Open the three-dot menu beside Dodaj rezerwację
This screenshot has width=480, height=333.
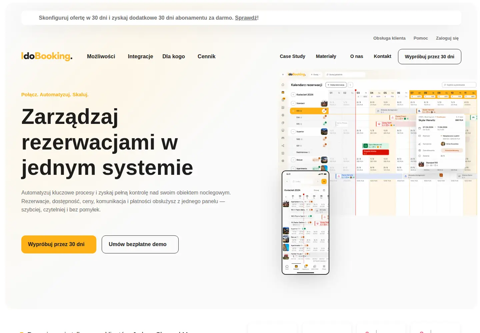tap(350, 85)
